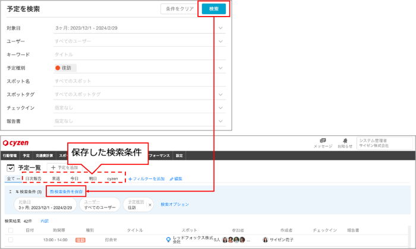Screen dimensions: 416x249
Task: Click the orange 往訪 tag in 予定種別
Action: click(65, 68)
